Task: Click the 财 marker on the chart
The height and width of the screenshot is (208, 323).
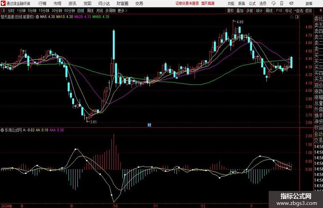Action: coord(149,125)
